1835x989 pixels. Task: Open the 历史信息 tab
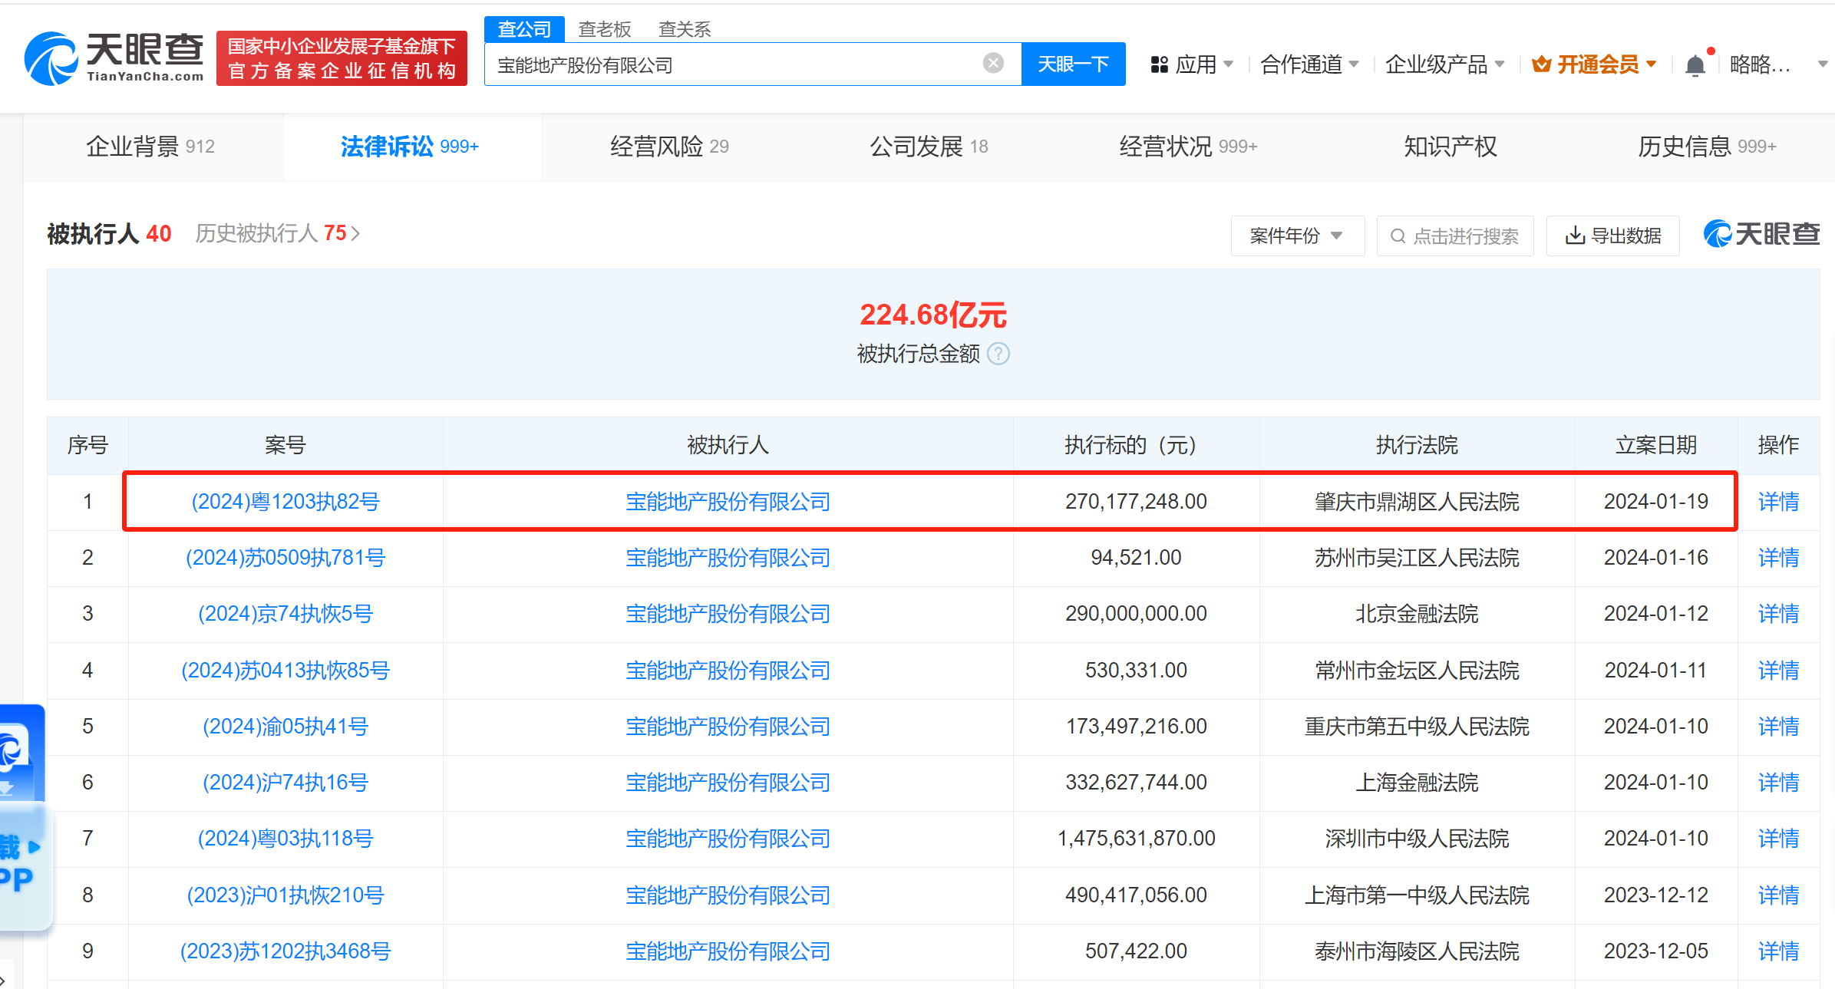1707,147
